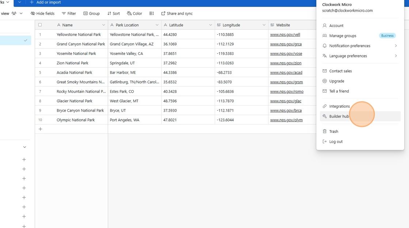Open the Color toolbar option

134,13
